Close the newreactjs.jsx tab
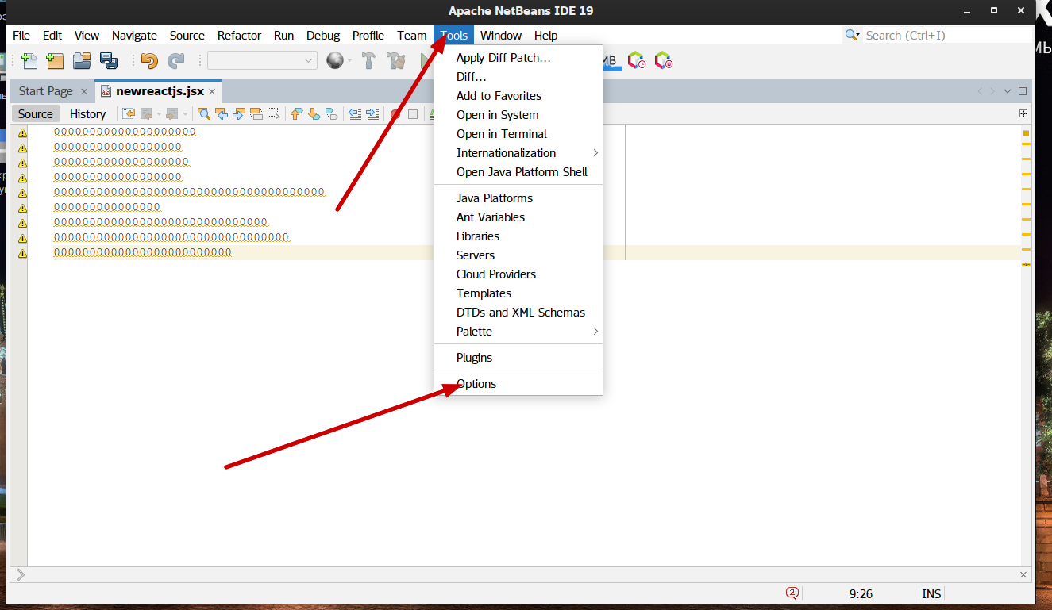1052x610 pixels. (x=212, y=92)
